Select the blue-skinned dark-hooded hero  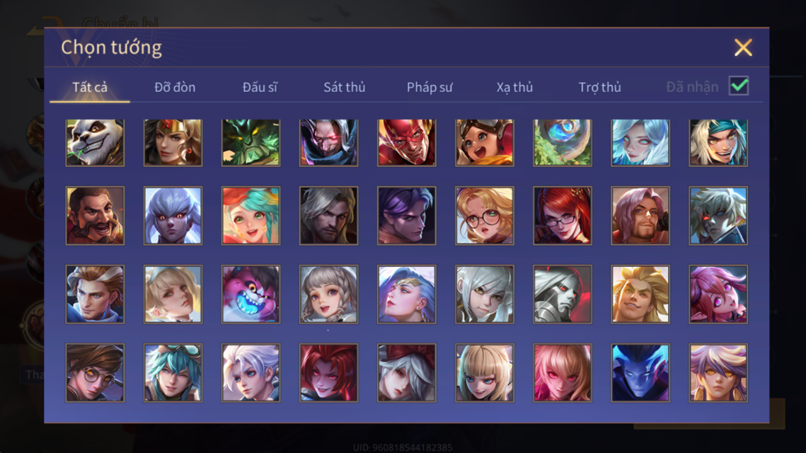[640, 373]
